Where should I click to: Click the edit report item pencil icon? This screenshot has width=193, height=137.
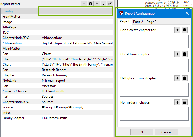click(110, 4)
